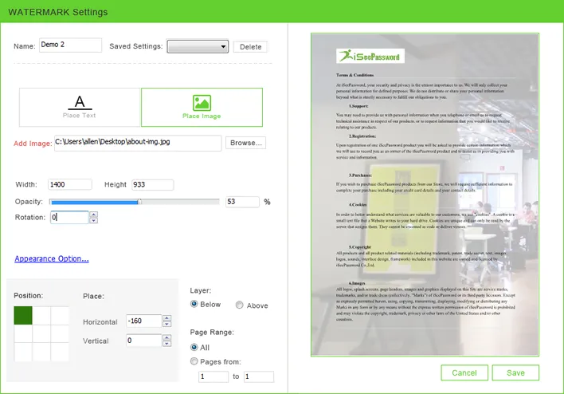This screenshot has height=394, width=564.
Task: Open the Appearance Option... link
Action: click(x=52, y=258)
